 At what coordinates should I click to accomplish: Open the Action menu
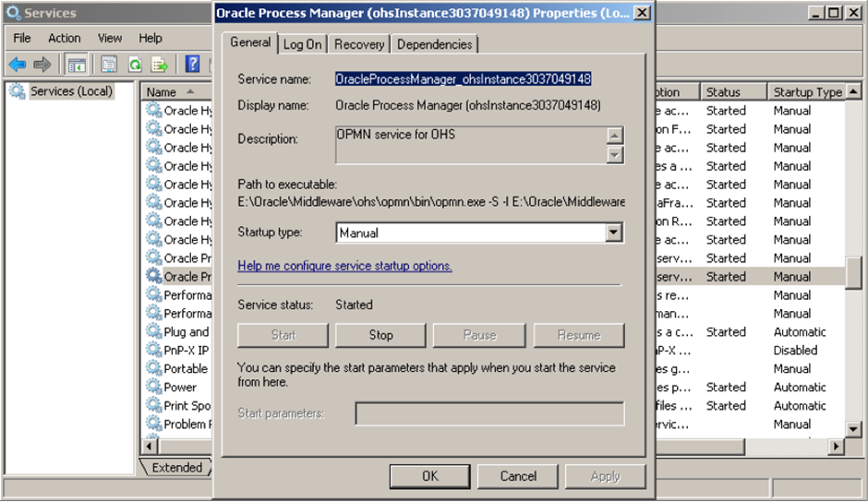(x=65, y=38)
